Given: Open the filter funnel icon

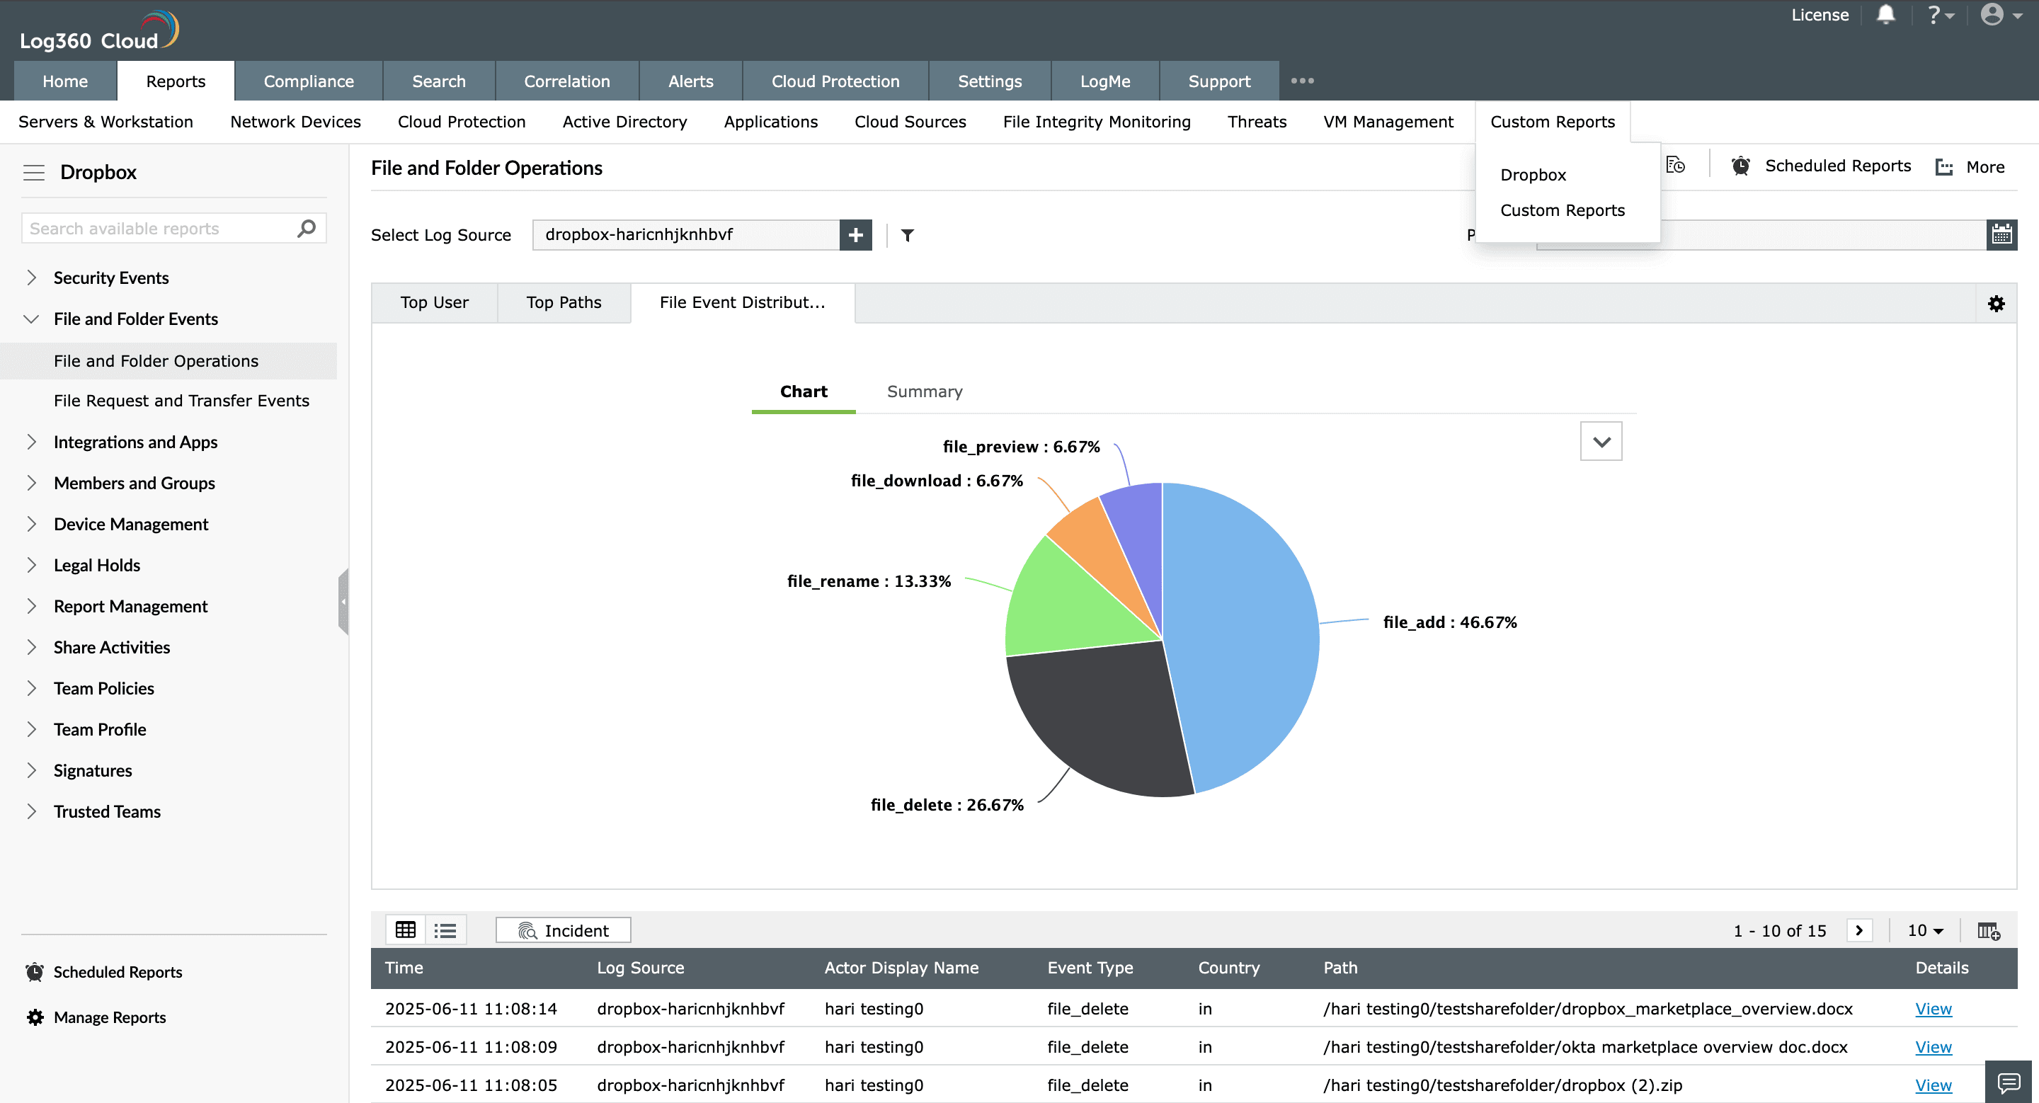Looking at the screenshot, I should (x=908, y=235).
